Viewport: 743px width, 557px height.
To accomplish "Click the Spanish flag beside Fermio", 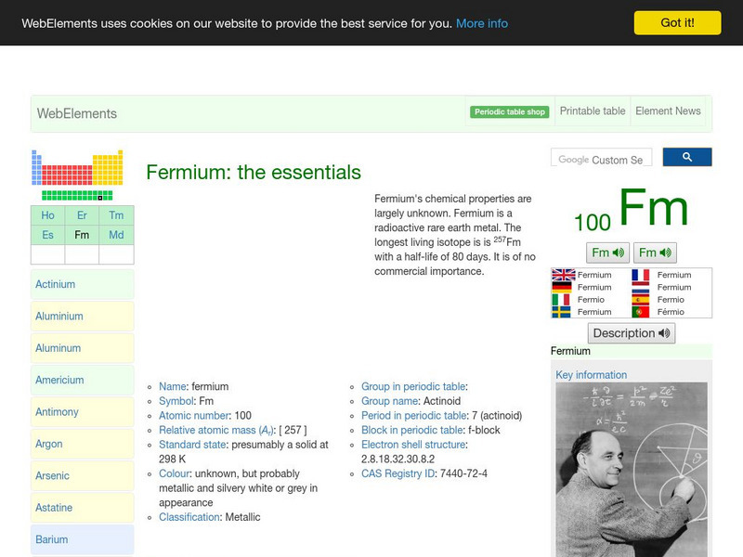I will 641,301.
